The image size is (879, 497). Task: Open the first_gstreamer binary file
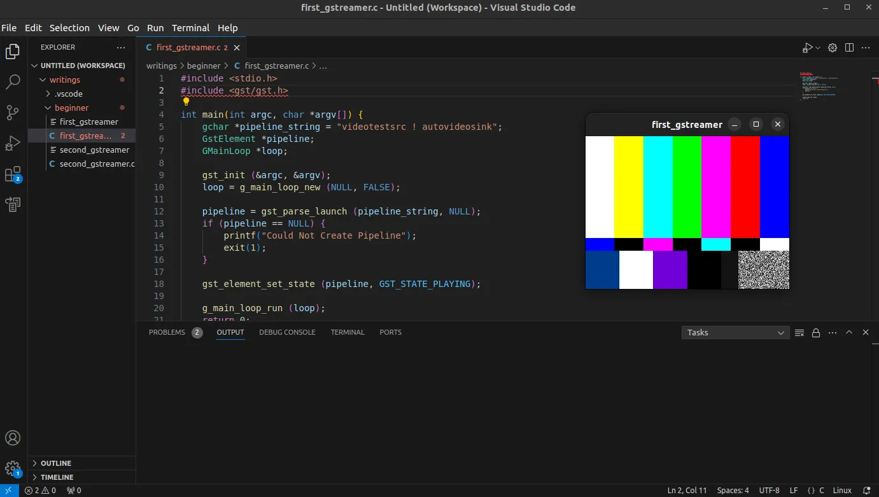pos(81,122)
